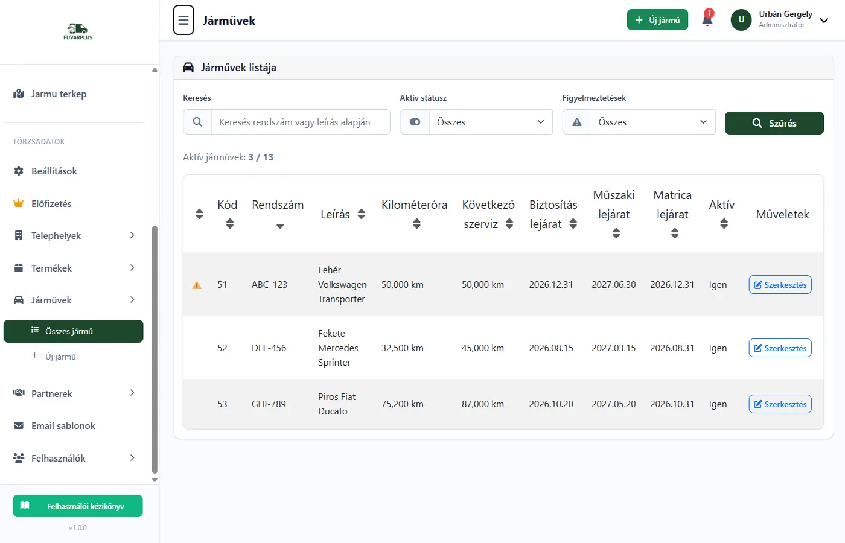The height and width of the screenshot is (543, 845).
Task: Open the Figyelmeztetések filter dropdown
Action: (652, 122)
